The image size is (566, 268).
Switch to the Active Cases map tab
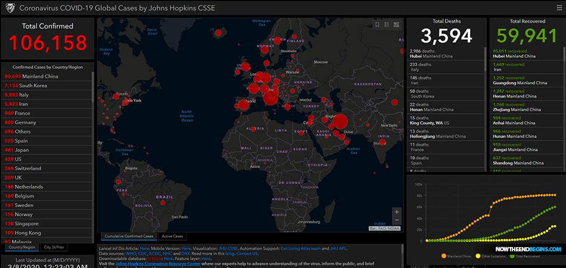click(173, 236)
